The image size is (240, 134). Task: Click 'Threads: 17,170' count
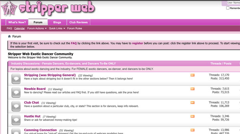click(219, 75)
